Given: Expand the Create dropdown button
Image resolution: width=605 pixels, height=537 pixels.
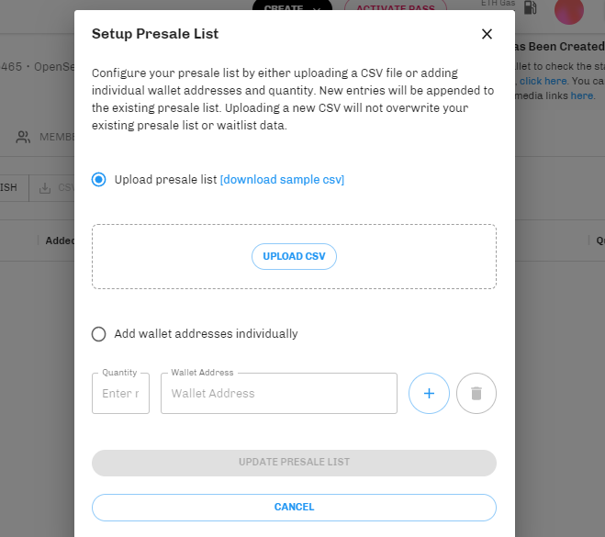Looking at the screenshot, I should 292,6.
